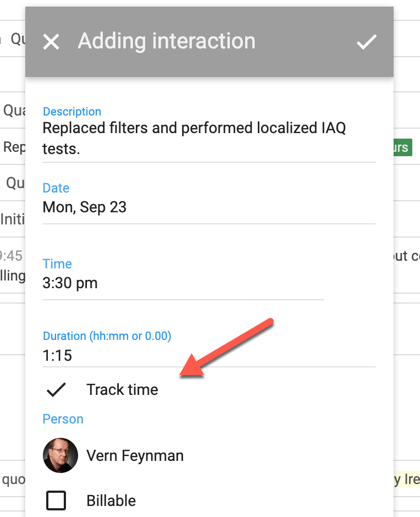Save interaction using header checkmark icon
This screenshot has height=517, width=420.
366,42
